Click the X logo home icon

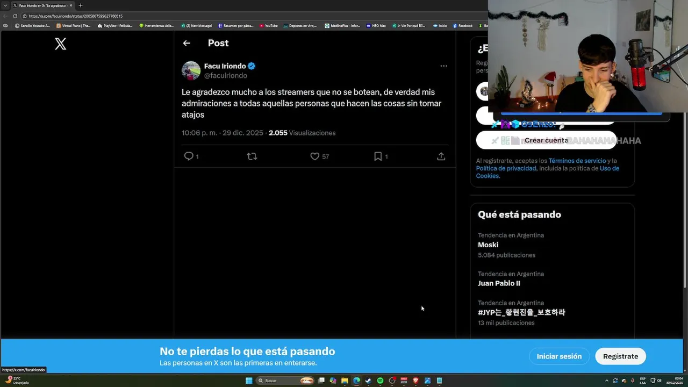60,44
